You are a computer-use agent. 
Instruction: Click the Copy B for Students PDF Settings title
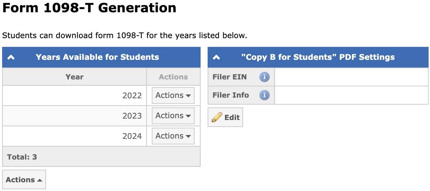318,57
